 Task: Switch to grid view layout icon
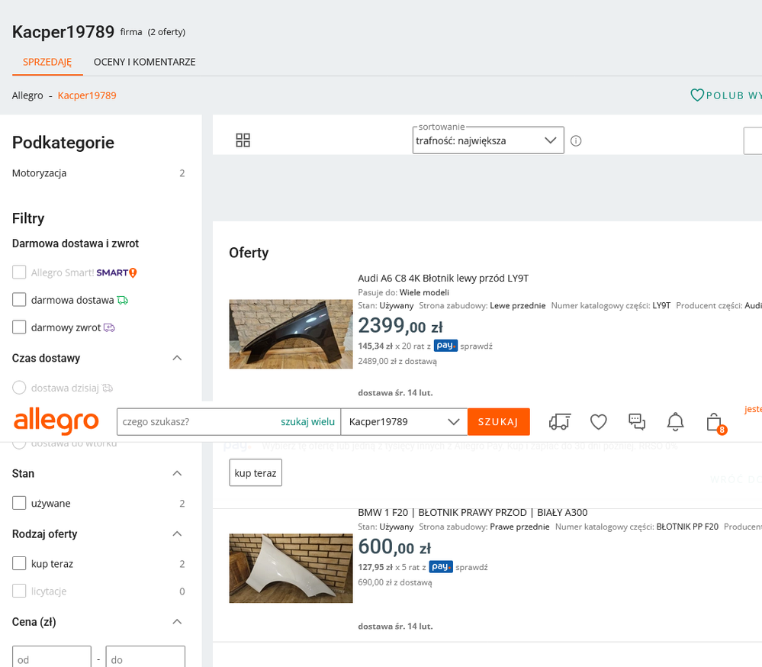point(243,140)
